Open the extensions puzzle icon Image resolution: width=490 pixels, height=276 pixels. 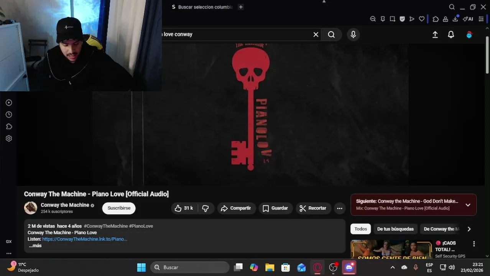pos(436,19)
